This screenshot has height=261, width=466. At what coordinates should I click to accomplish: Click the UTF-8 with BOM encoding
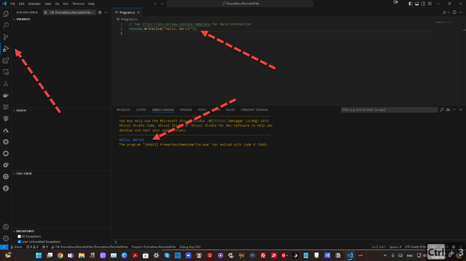pyautogui.click(x=415, y=247)
